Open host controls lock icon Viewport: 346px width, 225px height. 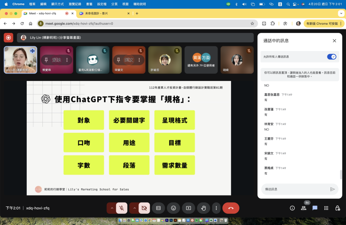point(337,208)
